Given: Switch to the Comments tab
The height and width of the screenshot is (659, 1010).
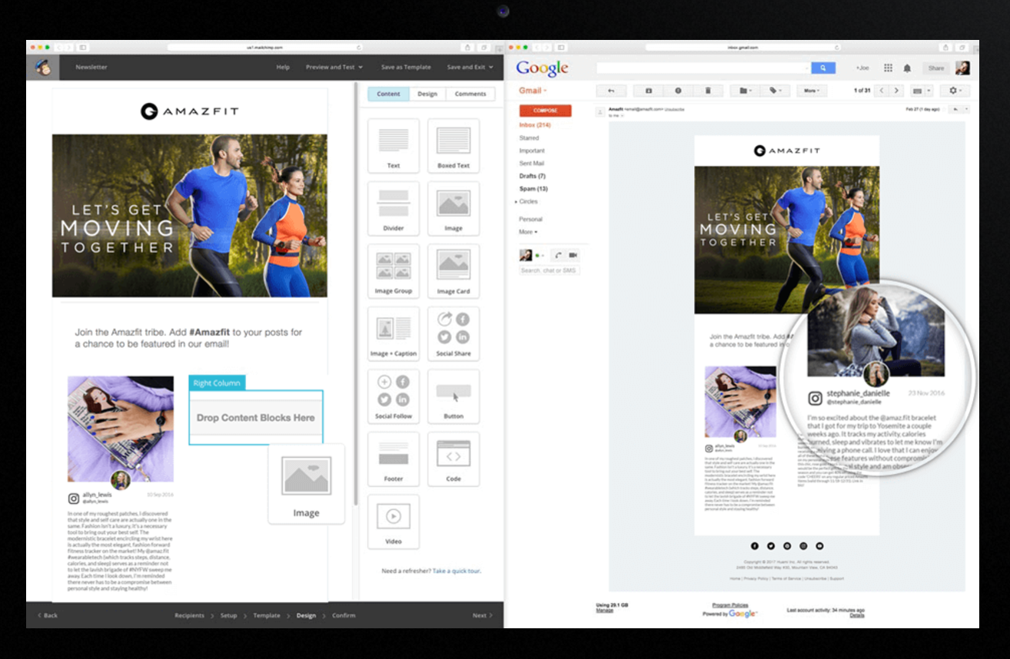Looking at the screenshot, I should point(470,94).
